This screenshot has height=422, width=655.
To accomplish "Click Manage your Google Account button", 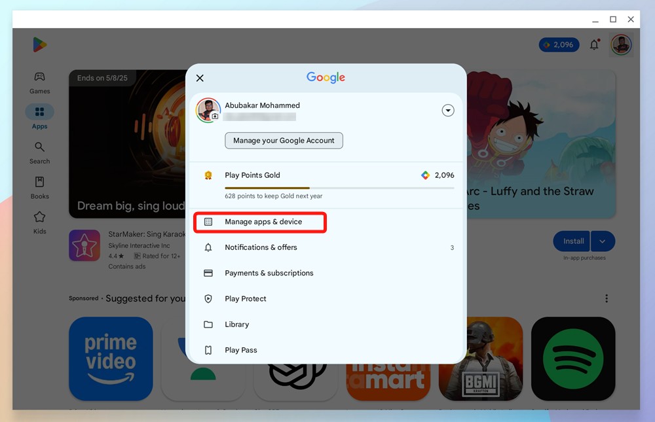I will click(284, 141).
